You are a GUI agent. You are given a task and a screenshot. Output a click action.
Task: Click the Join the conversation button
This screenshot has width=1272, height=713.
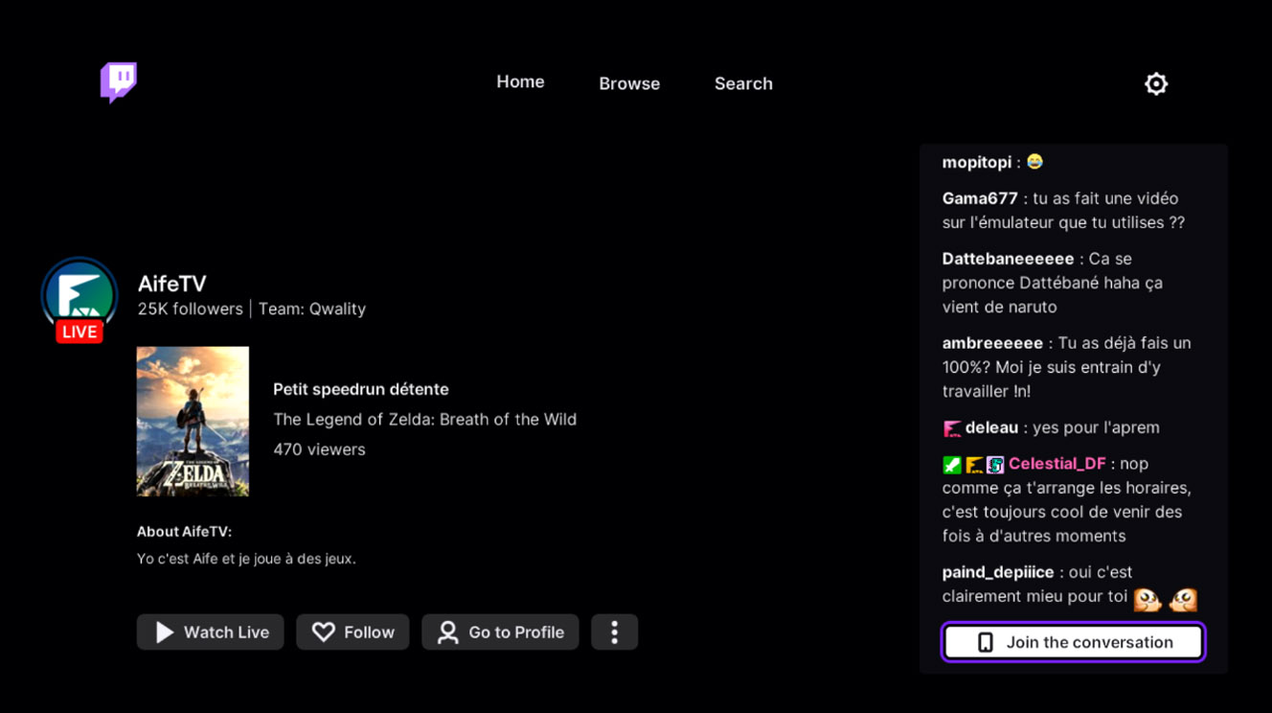tap(1073, 642)
